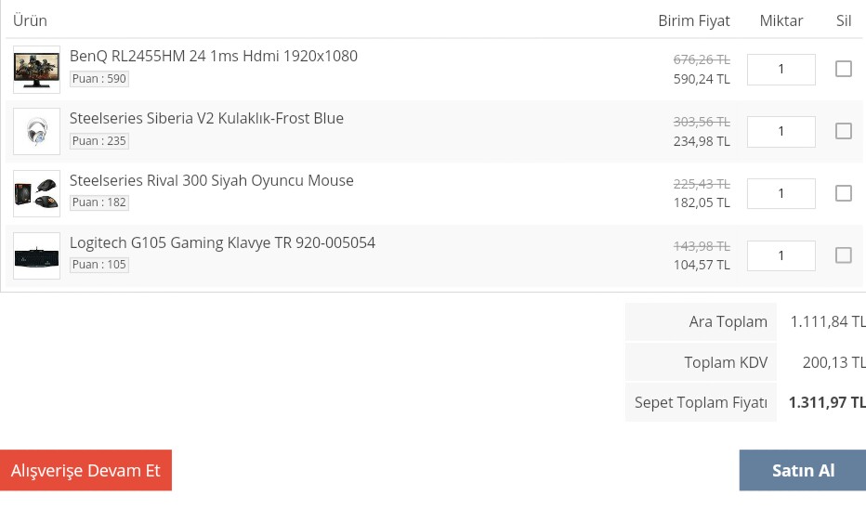
Task: Click the Puan : 590 badge
Action: [x=99, y=79]
